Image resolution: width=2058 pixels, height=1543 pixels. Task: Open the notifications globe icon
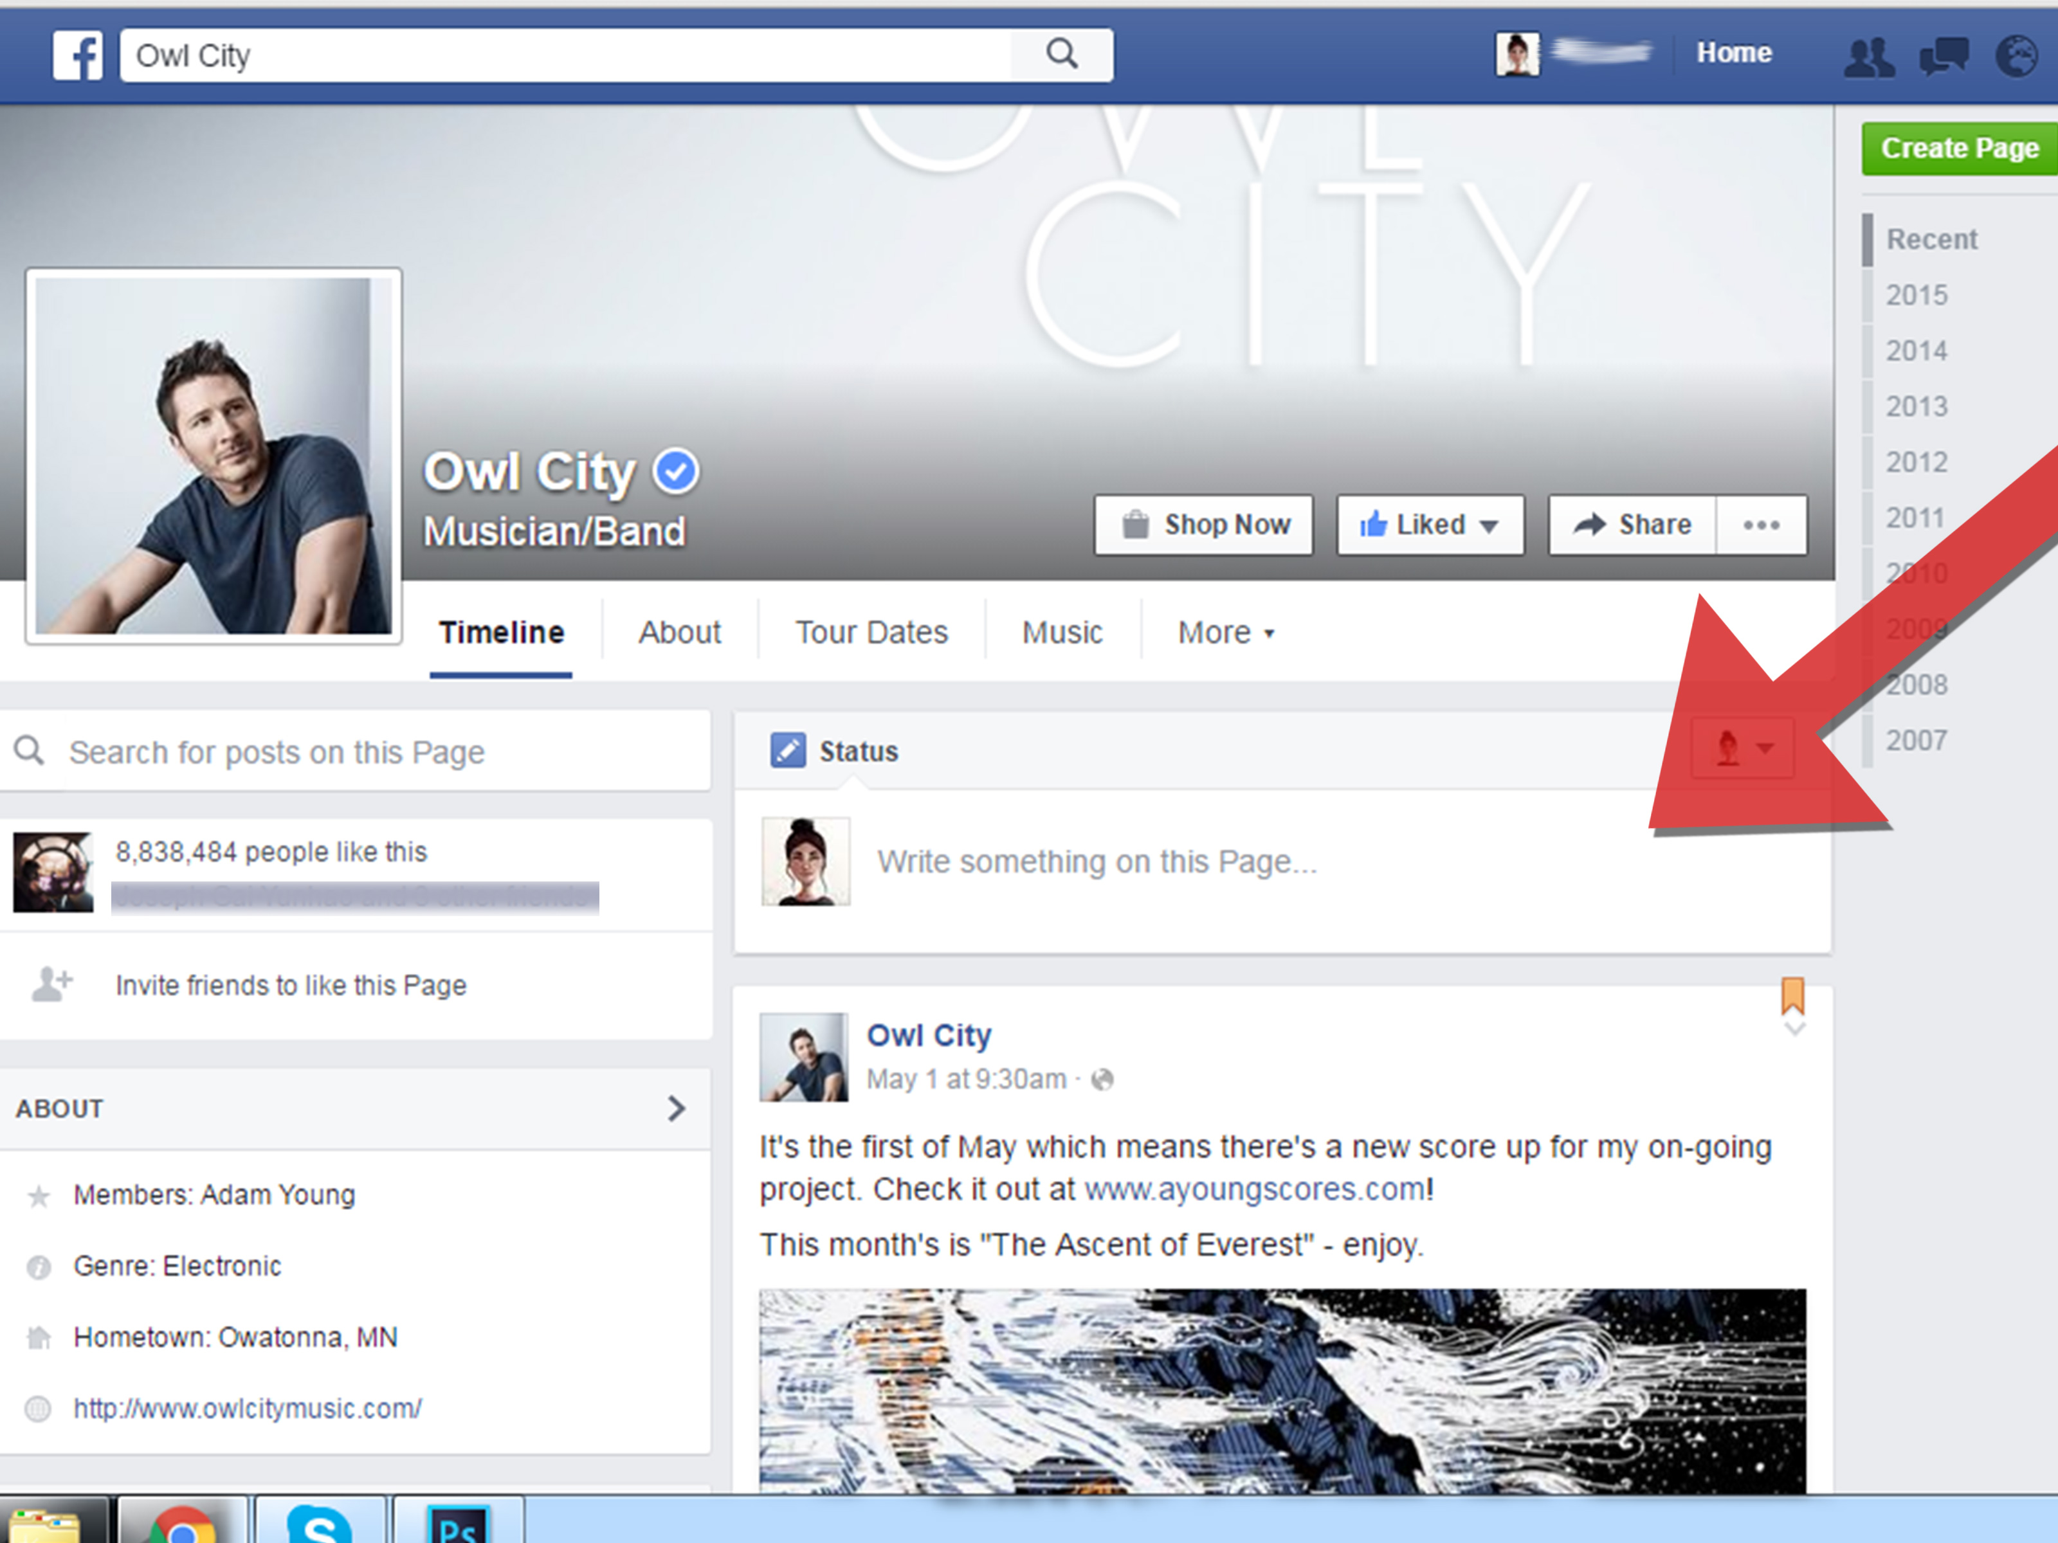coord(2017,57)
